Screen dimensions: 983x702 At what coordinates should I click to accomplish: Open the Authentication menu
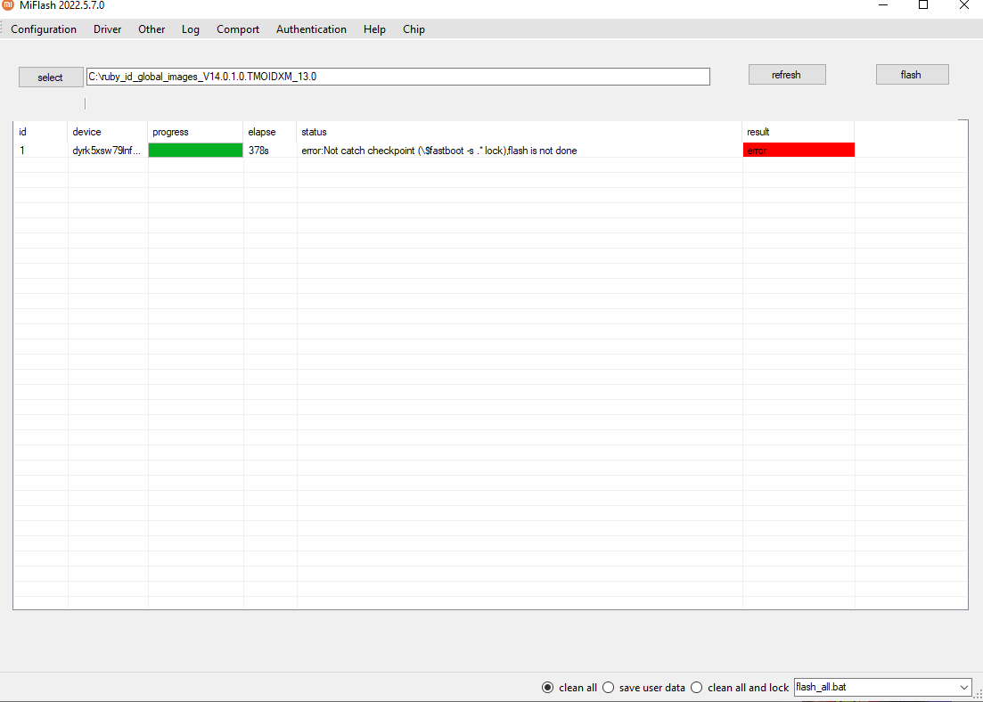[311, 29]
